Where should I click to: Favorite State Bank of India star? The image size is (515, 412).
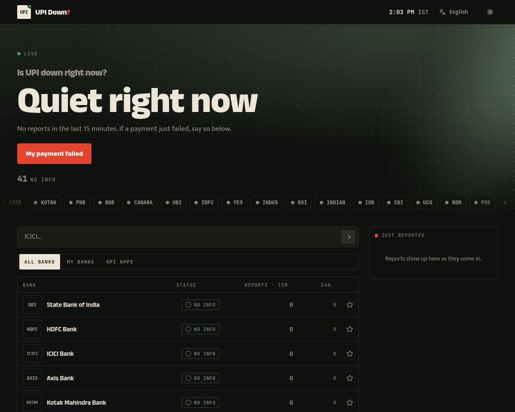tap(350, 305)
